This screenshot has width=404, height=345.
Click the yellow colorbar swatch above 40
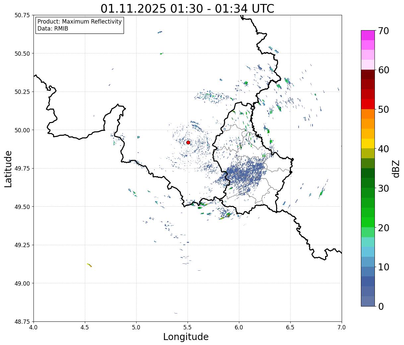tap(368, 143)
